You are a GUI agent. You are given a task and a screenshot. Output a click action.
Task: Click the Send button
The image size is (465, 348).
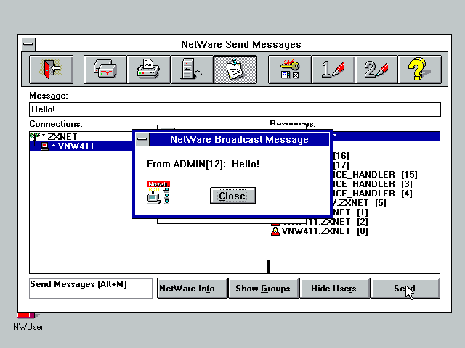pyautogui.click(x=405, y=289)
